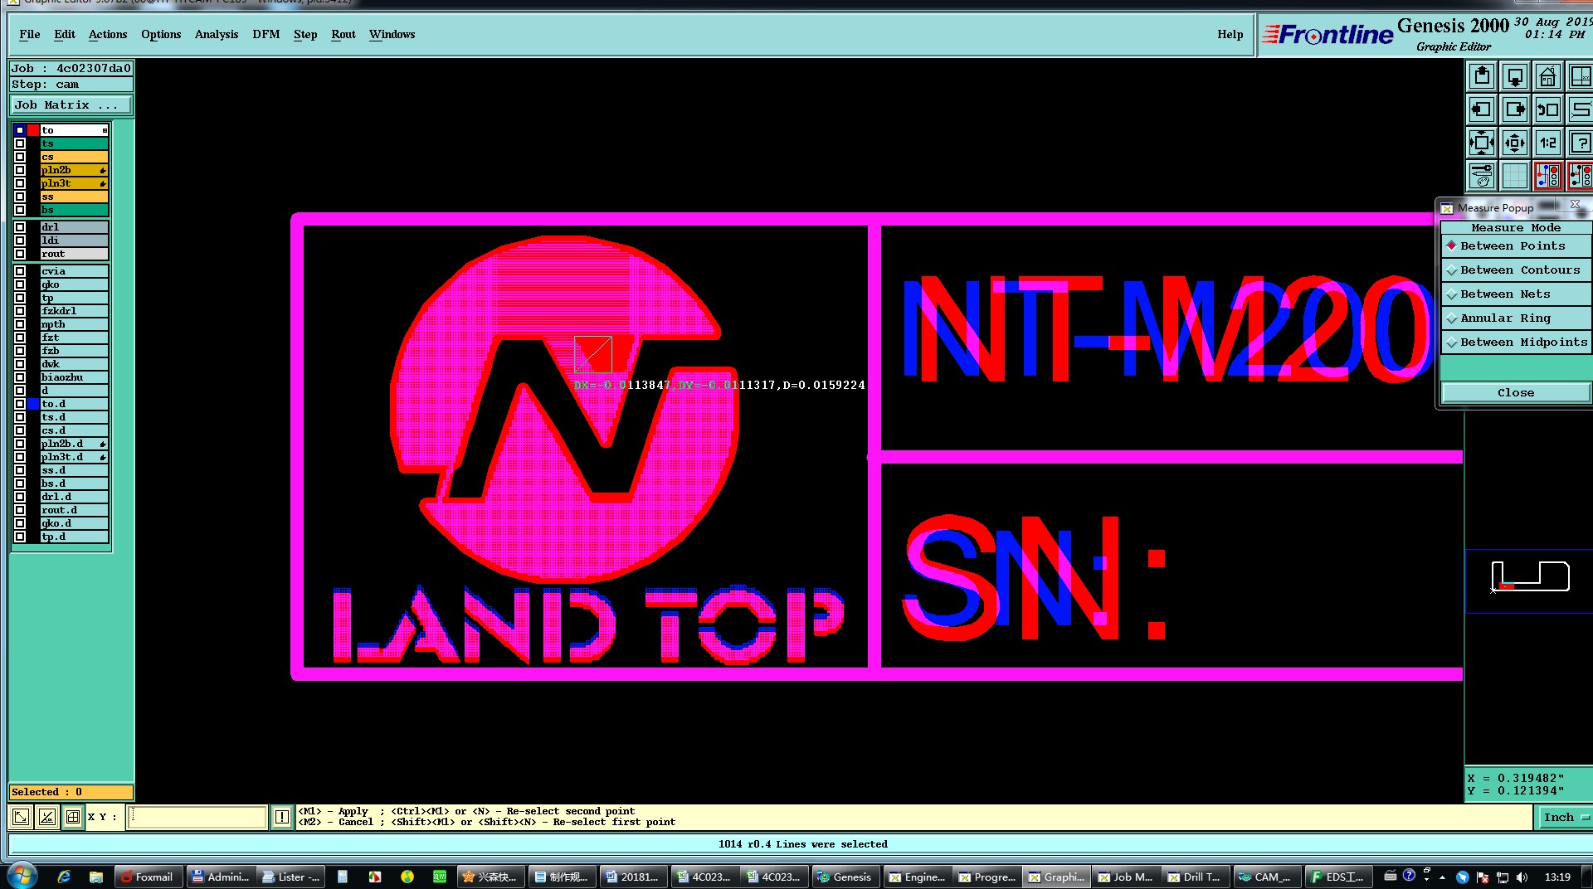Screen dimensions: 1593x889
Task: Toggle visibility checkbox for layer biaozhu
Action: (20, 377)
